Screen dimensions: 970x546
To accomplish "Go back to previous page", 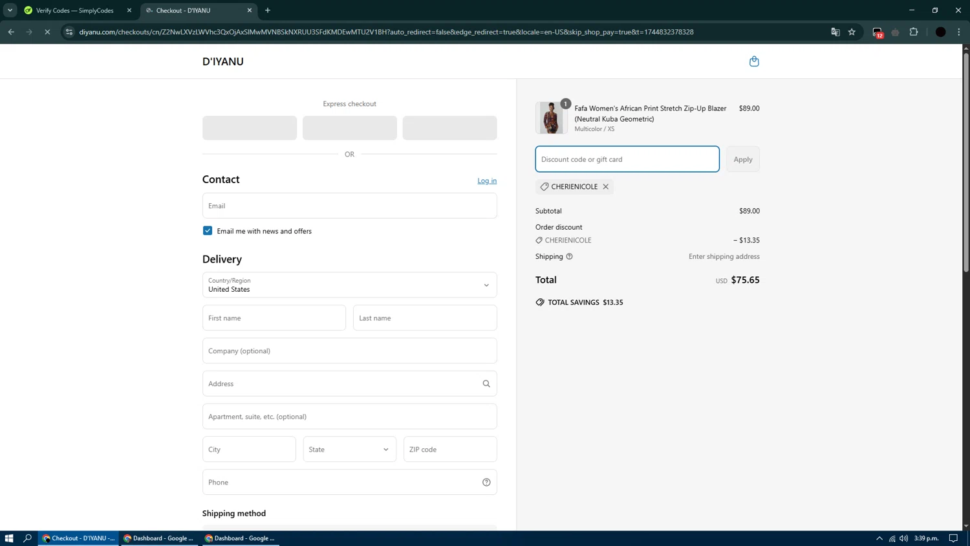I will click(11, 32).
